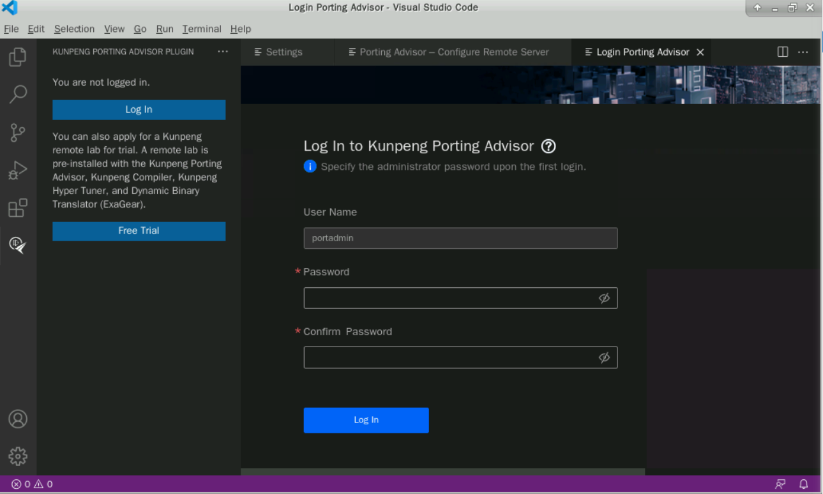Open the Run and Debug view

coord(18,170)
